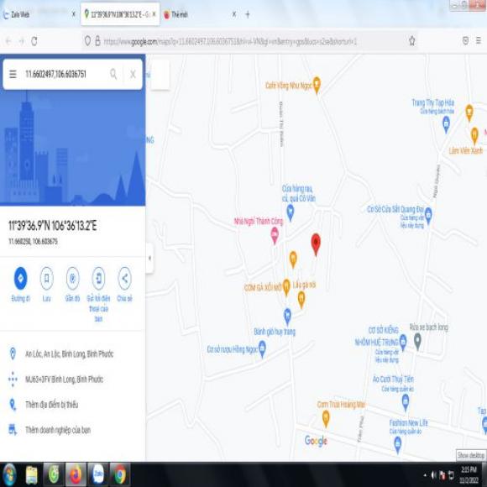Click Bánh giò huy trang marker

point(288,317)
